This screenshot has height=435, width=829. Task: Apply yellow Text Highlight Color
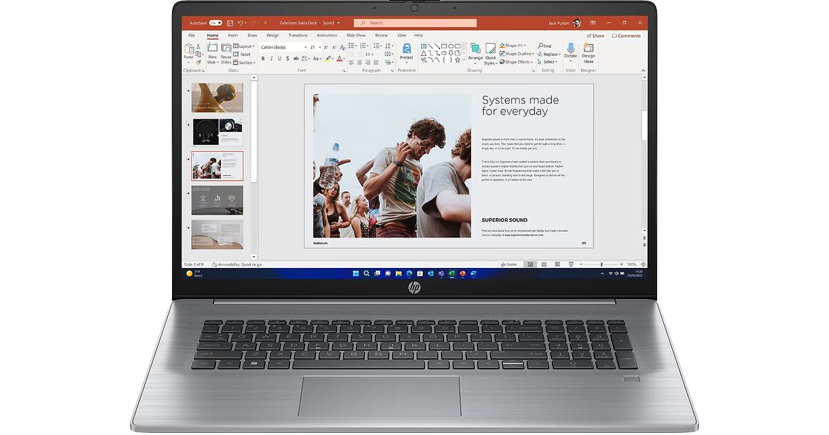pos(329,59)
